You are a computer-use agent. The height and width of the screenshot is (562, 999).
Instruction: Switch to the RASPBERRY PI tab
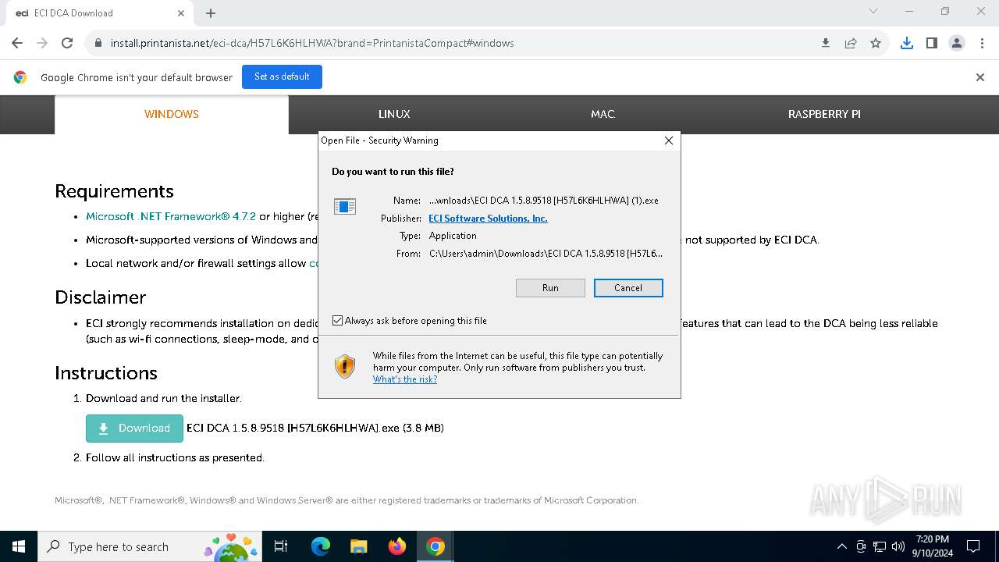(824, 114)
